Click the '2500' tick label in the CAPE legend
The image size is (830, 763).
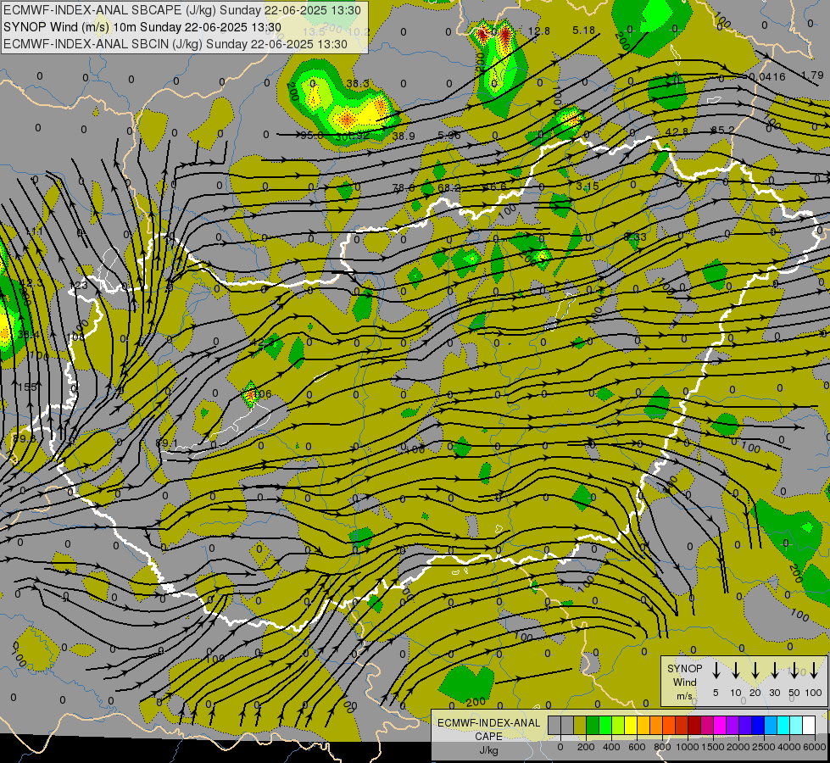pyautogui.click(x=764, y=747)
